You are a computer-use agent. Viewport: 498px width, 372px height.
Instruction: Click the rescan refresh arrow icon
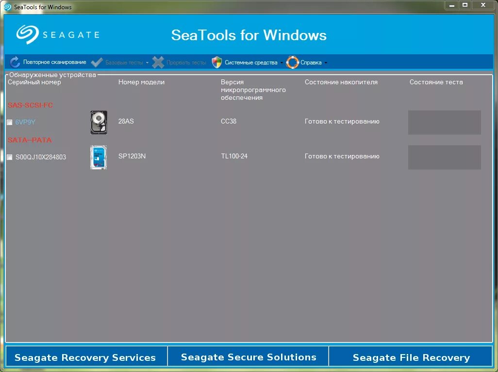click(15, 62)
